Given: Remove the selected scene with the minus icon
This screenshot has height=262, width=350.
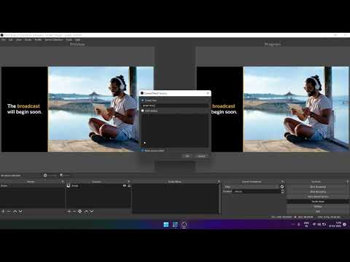Looking at the screenshot, I should pyautogui.click(x=9, y=212).
